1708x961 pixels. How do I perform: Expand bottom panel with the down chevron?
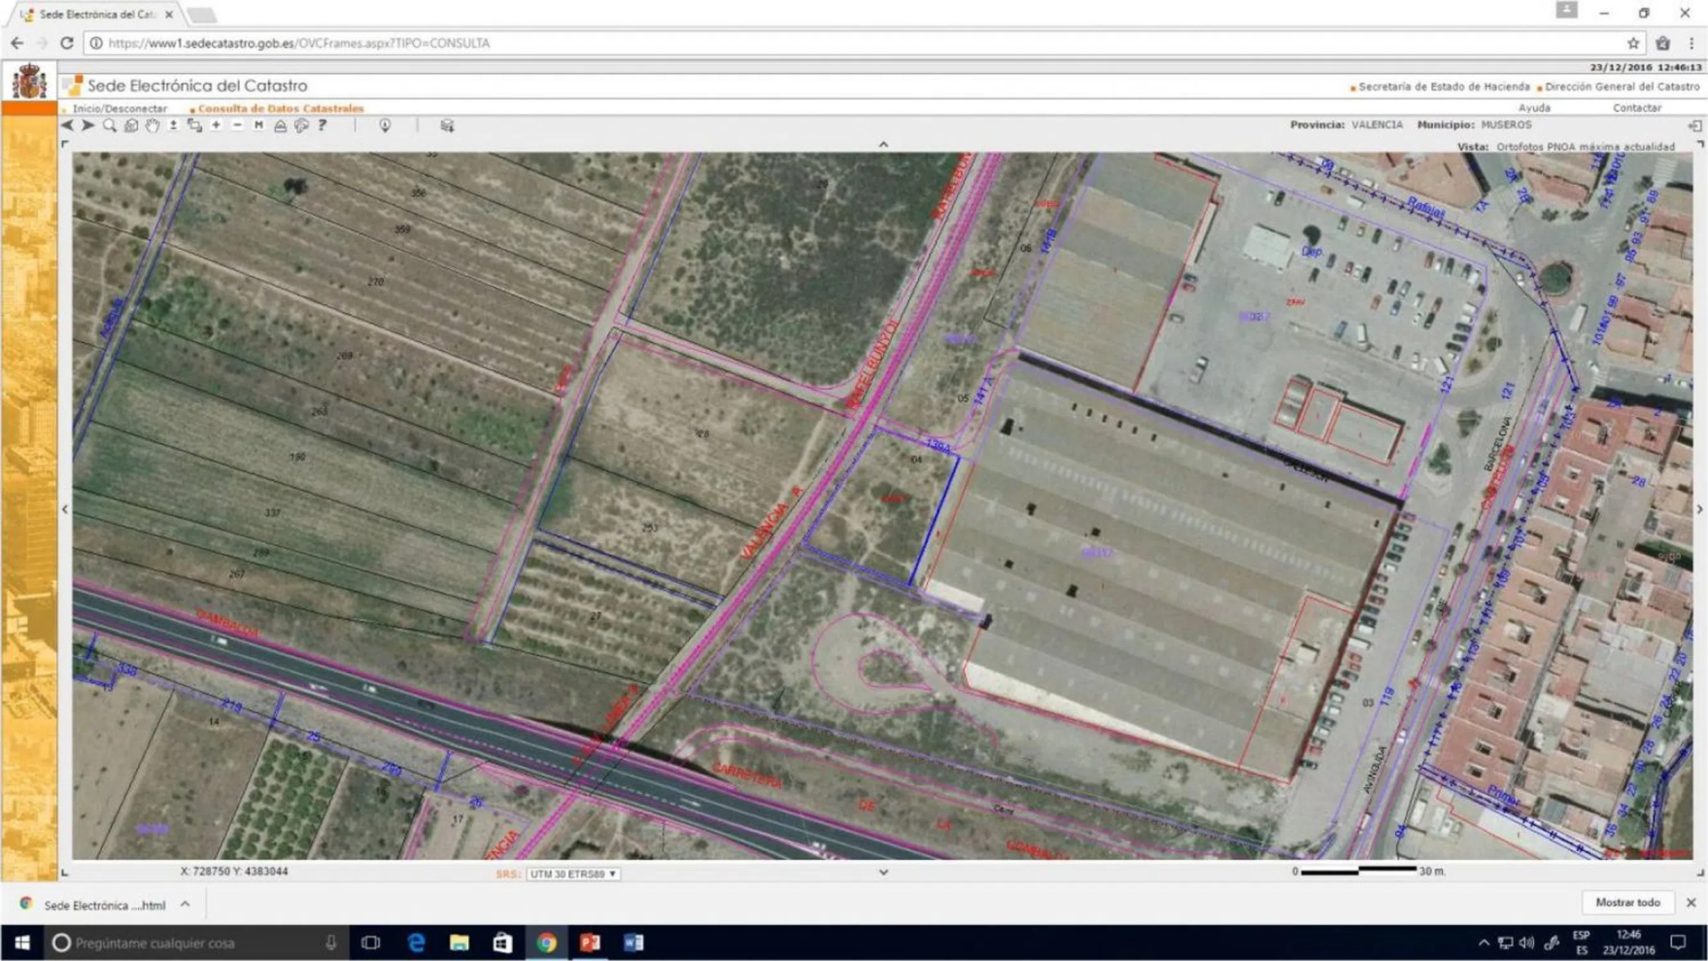click(x=883, y=872)
